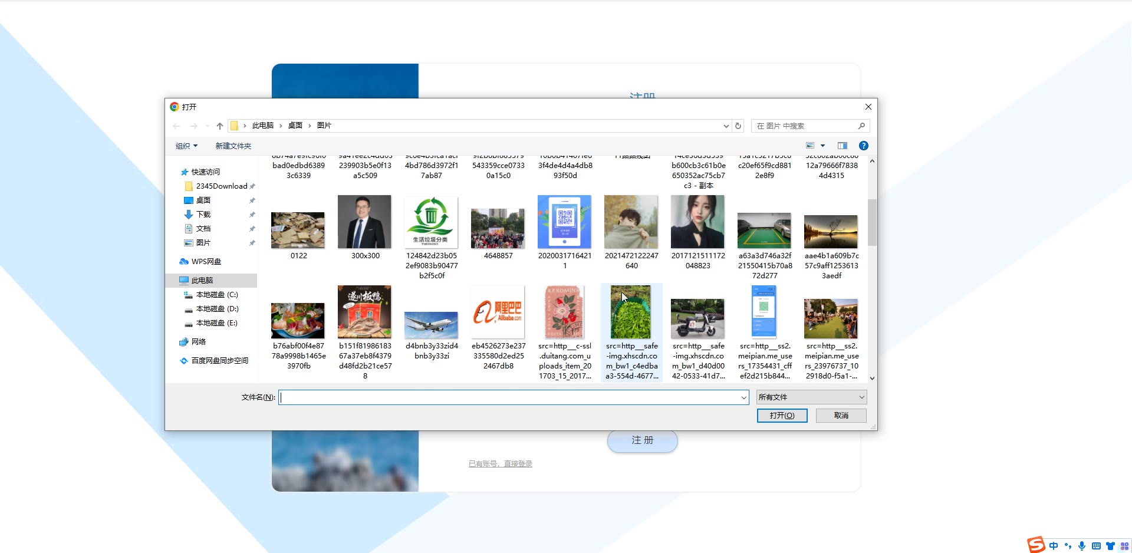Click 图片 in the address breadcrumb
Viewport: 1132px width, 553px height.
click(x=324, y=126)
